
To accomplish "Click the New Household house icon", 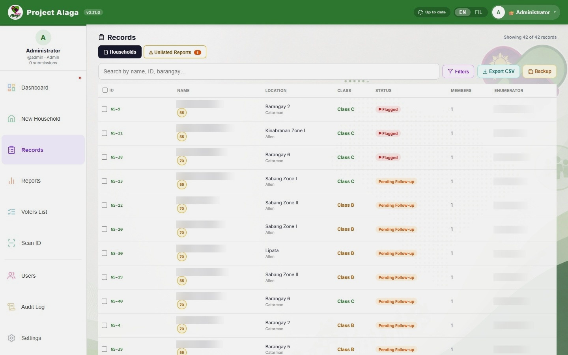I will (x=11, y=119).
